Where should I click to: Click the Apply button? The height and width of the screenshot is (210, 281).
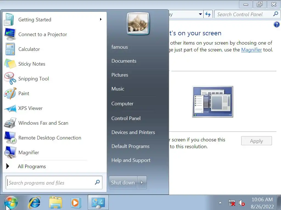(257, 141)
